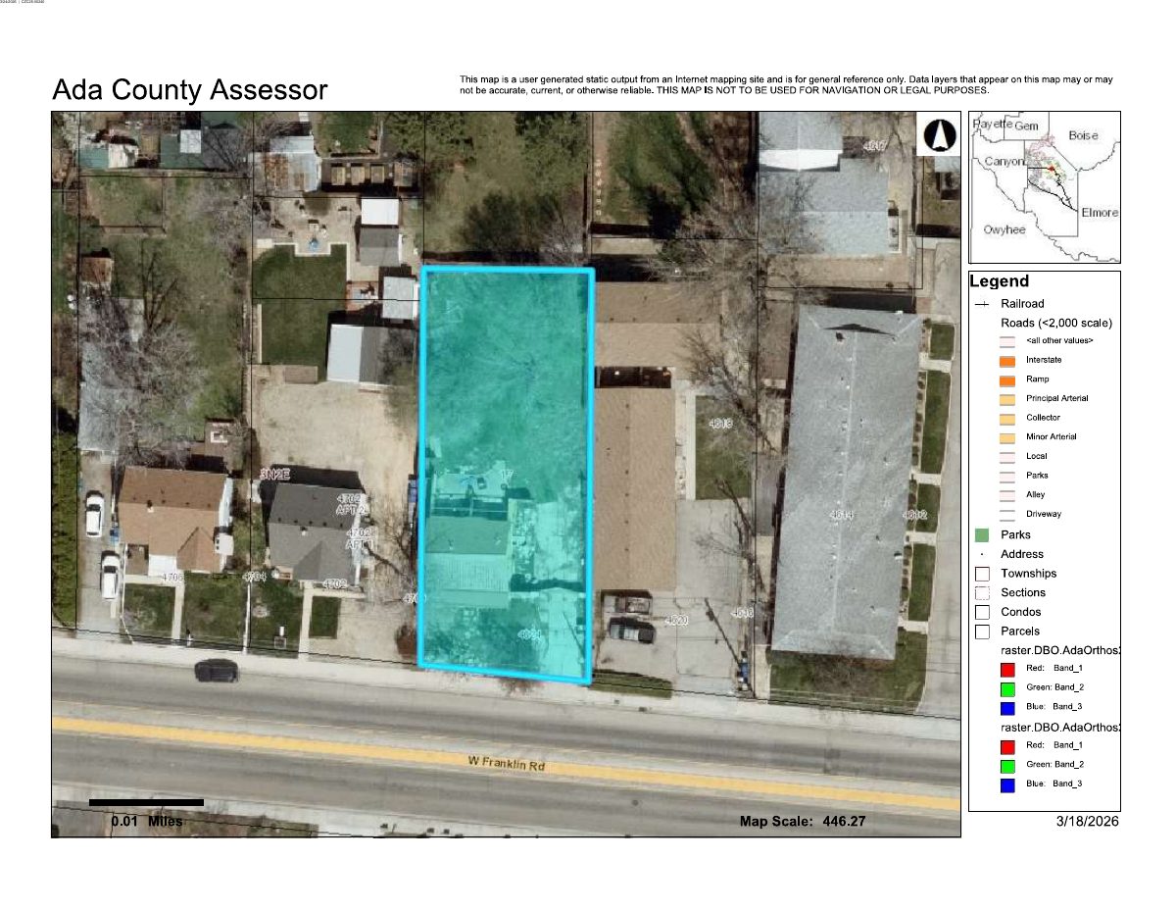Click the Canyon county label in inset
1176x910 pixels.
click(1004, 161)
